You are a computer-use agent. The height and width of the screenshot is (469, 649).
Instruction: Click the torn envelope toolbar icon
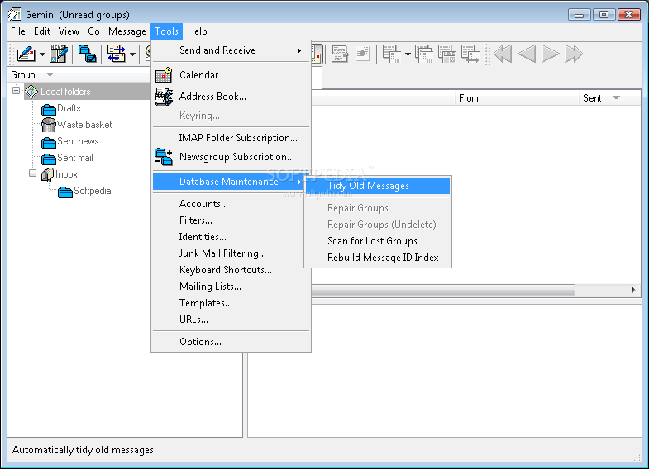coord(340,54)
